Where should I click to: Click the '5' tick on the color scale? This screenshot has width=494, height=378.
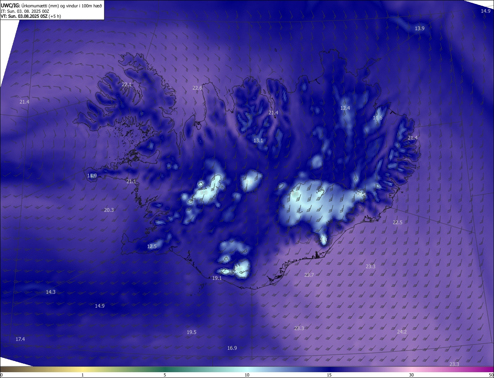pos(165,375)
